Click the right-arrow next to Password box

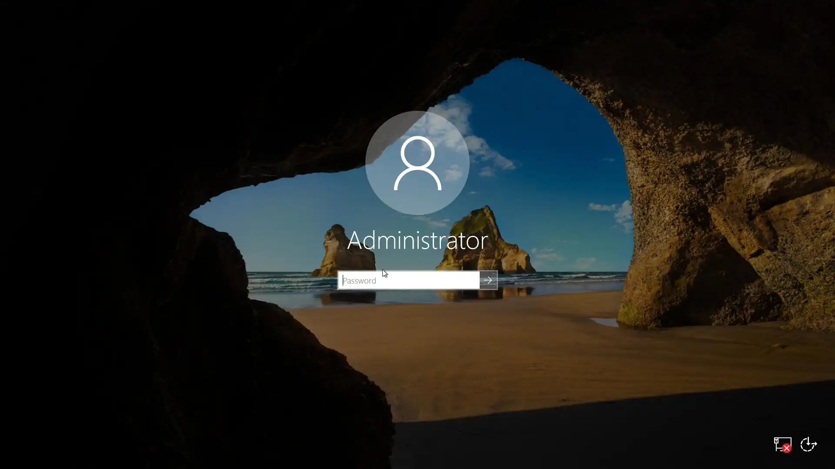[x=488, y=281]
